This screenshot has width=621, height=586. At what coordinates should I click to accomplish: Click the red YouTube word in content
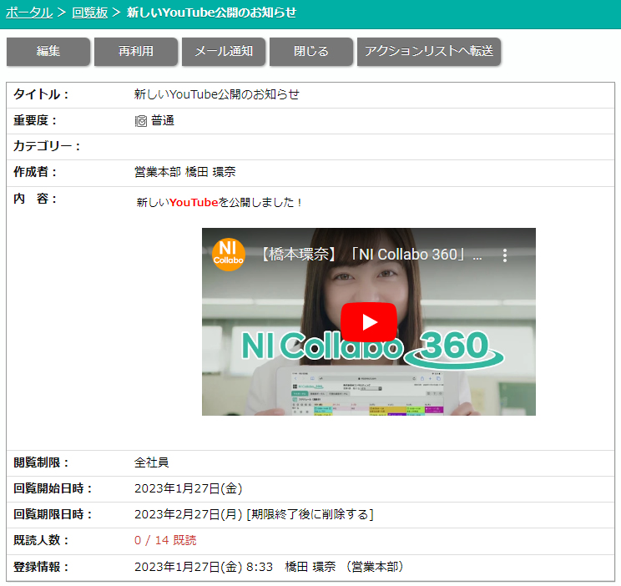coord(194,203)
